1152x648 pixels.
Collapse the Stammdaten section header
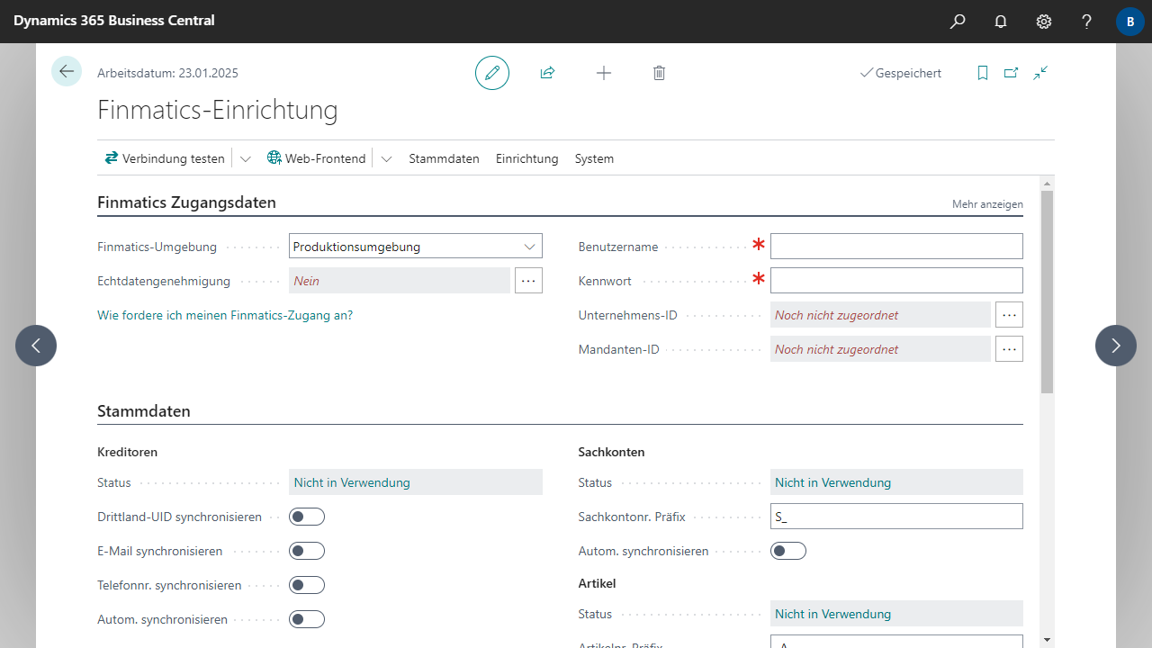coord(144,411)
